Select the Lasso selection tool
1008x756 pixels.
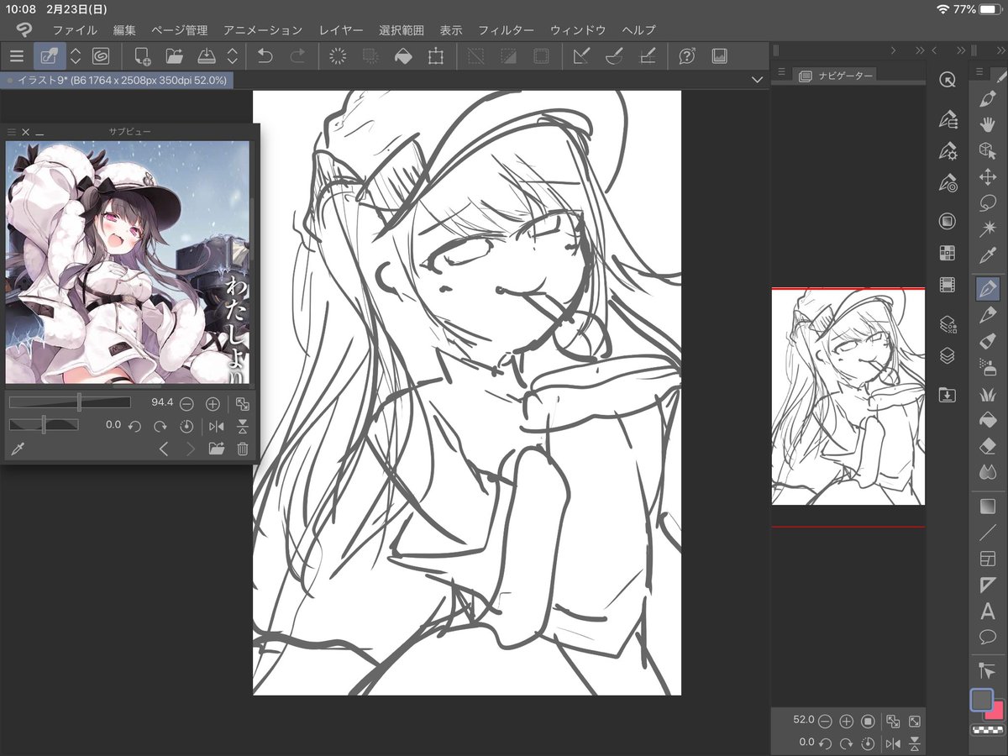[x=988, y=203]
